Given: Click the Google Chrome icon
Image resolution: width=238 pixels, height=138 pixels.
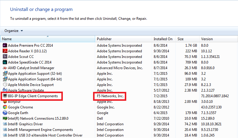Looking at the screenshot, I should point(5,107).
